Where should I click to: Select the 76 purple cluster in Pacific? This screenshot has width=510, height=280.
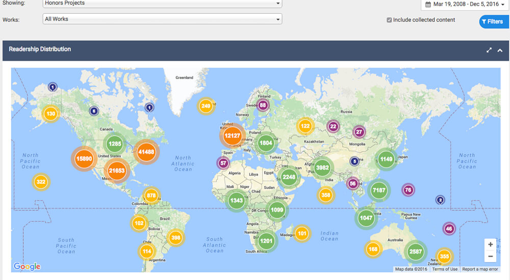408,190
